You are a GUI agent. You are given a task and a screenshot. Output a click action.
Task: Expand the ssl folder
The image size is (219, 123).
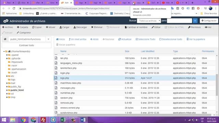pyautogui.click(x=7, y=94)
